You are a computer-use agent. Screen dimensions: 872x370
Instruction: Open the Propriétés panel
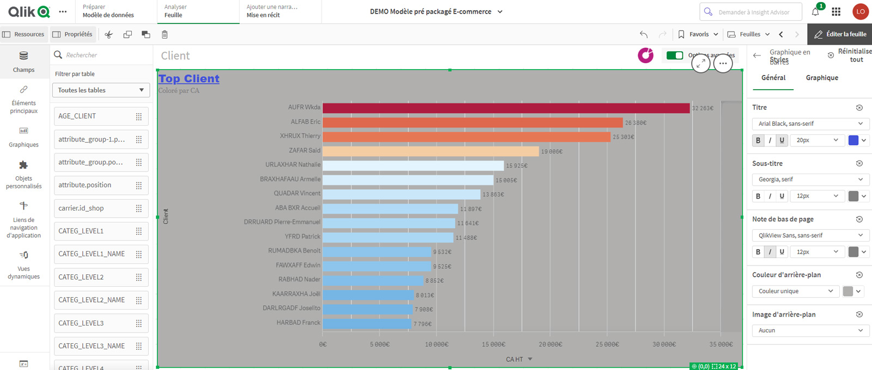pos(72,34)
